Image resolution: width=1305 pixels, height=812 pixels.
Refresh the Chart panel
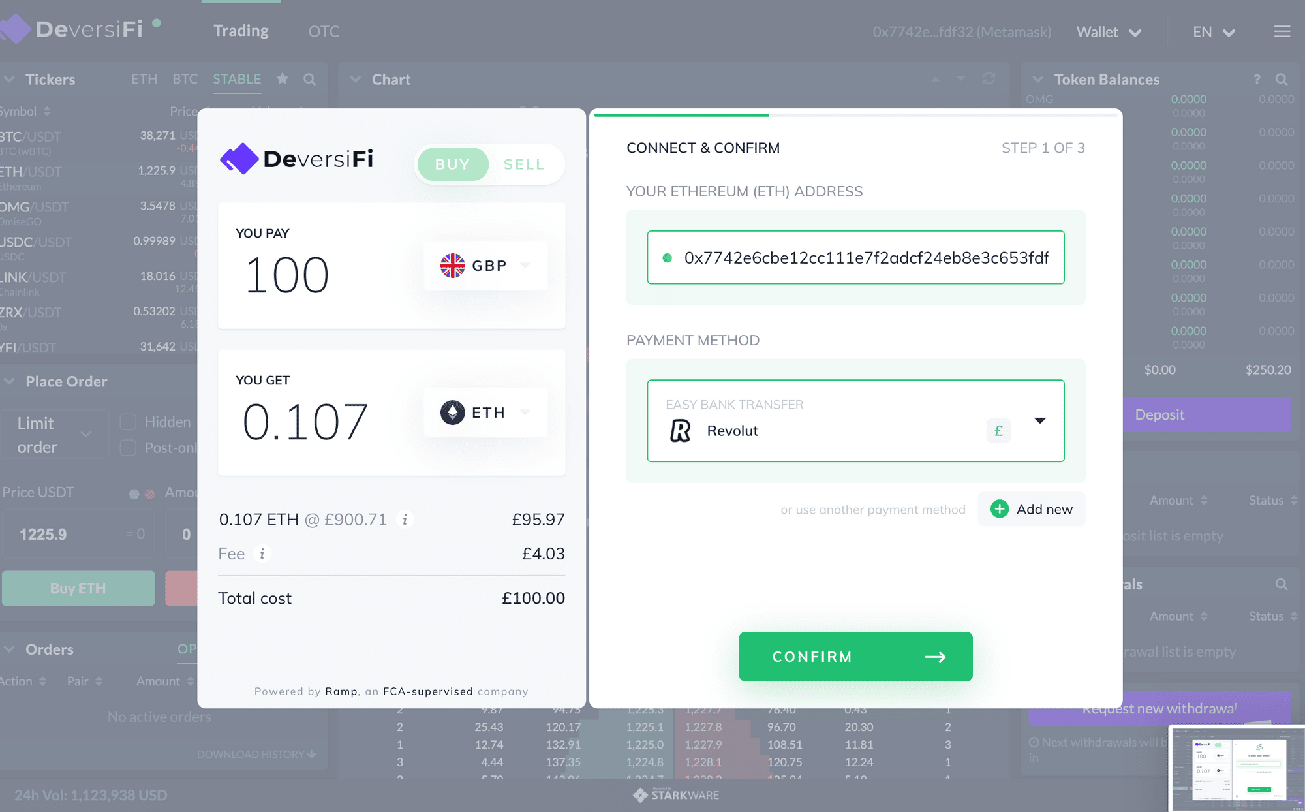[x=989, y=79]
